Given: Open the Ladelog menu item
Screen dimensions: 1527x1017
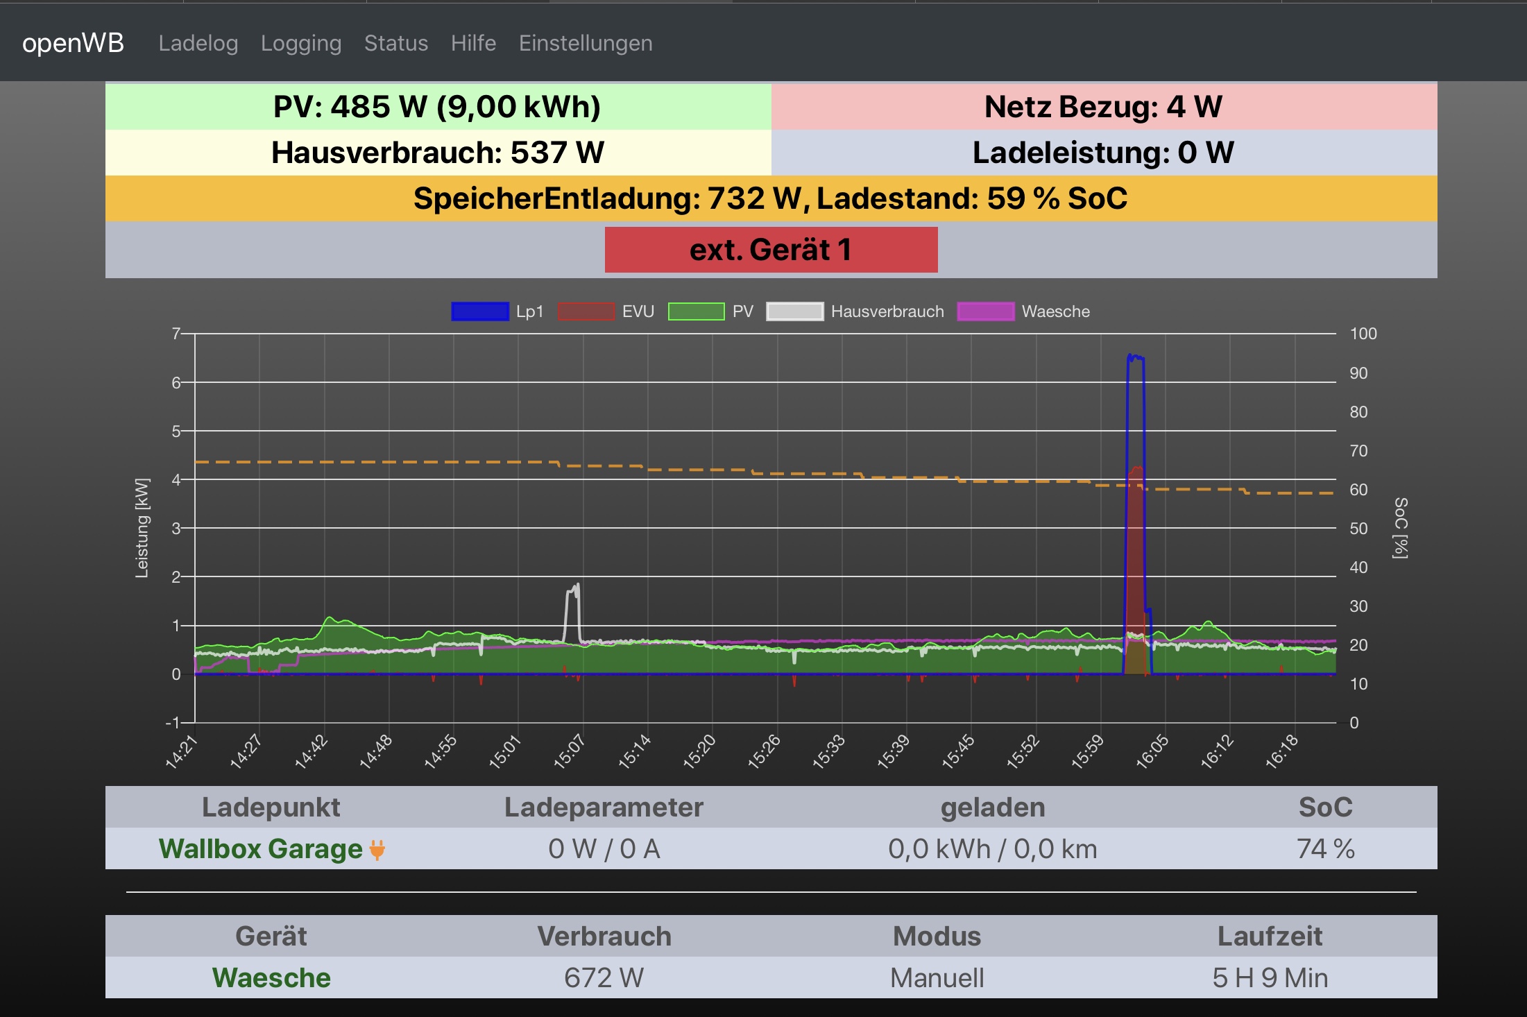Looking at the screenshot, I should pos(198,43).
